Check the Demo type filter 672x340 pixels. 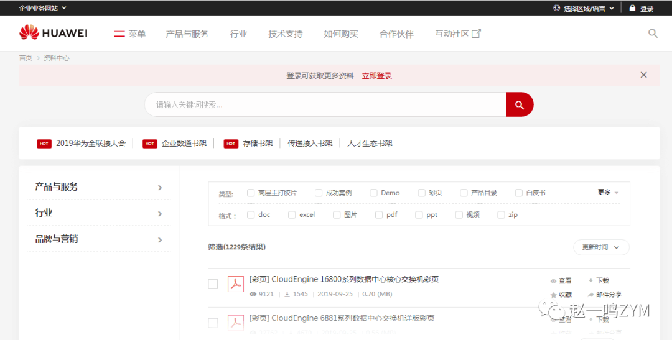pyautogui.click(x=374, y=193)
